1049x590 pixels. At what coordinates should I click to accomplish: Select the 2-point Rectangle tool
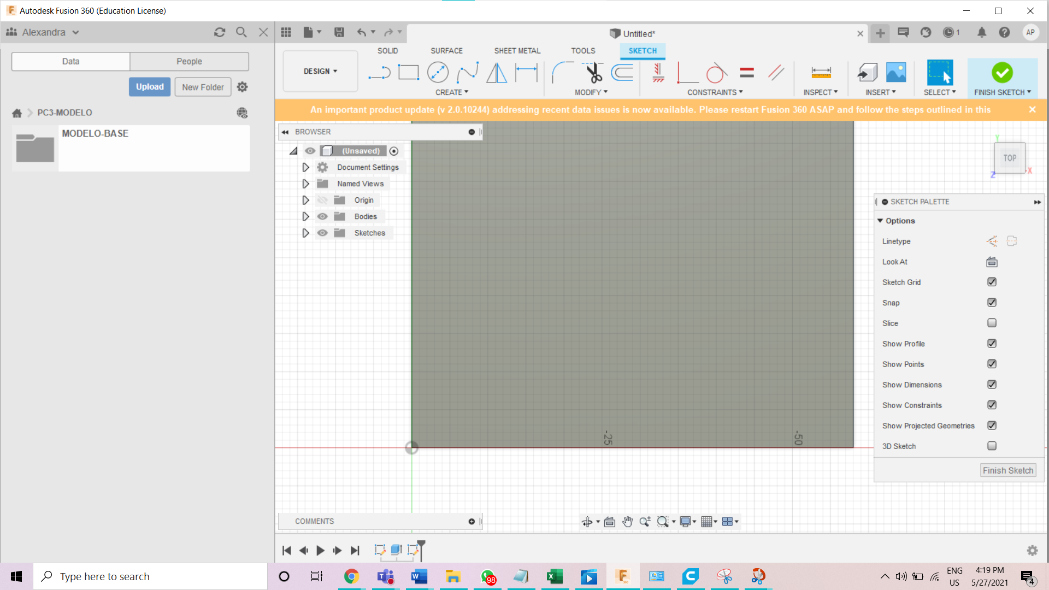(x=408, y=72)
